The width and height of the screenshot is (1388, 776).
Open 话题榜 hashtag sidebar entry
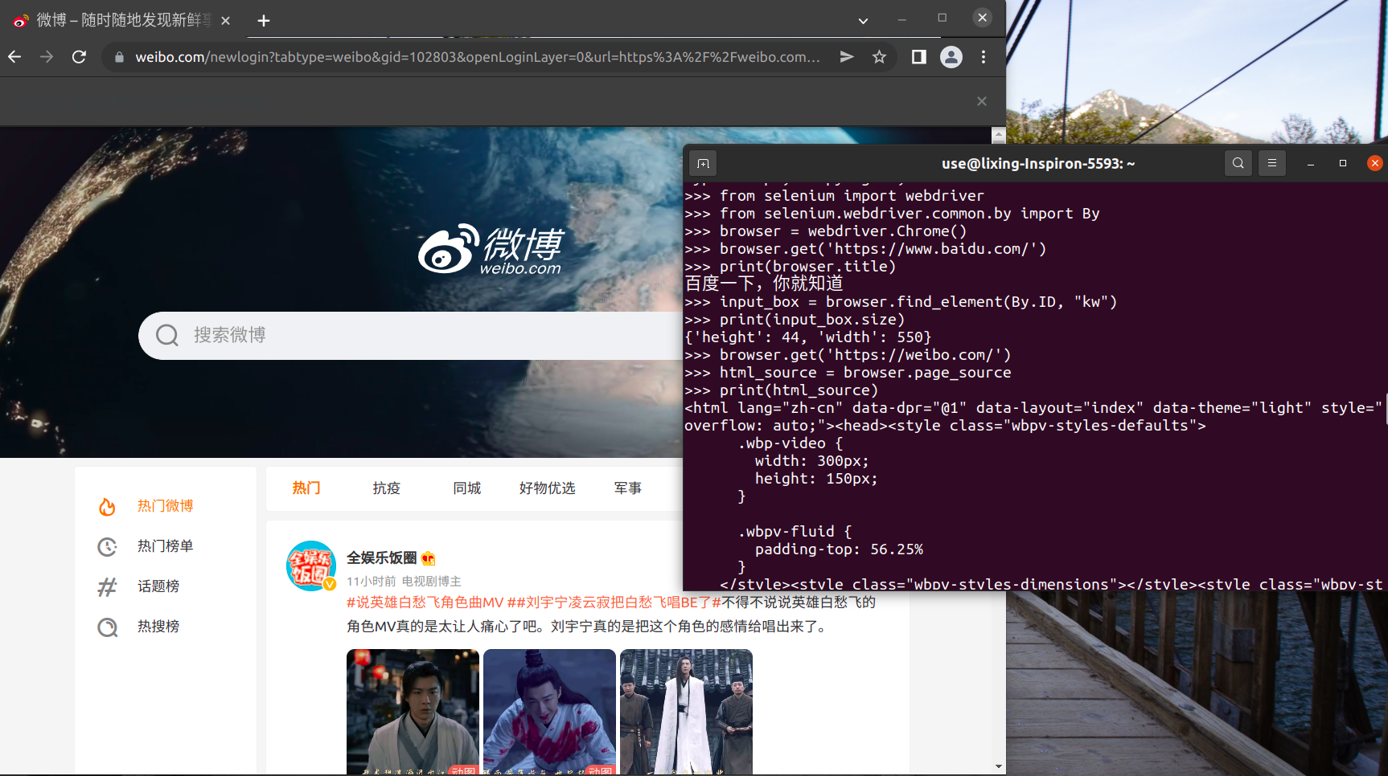tap(158, 586)
